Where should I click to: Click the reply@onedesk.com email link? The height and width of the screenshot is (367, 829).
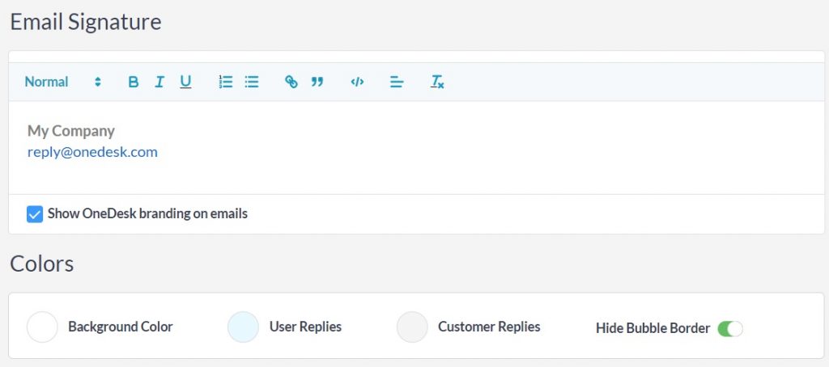point(92,152)
